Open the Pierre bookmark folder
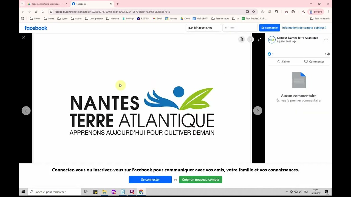This screenshot has width=351, height=197. pos(49,19)
